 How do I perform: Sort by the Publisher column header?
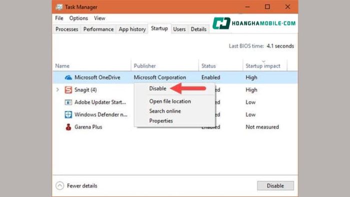coord(144,66)
